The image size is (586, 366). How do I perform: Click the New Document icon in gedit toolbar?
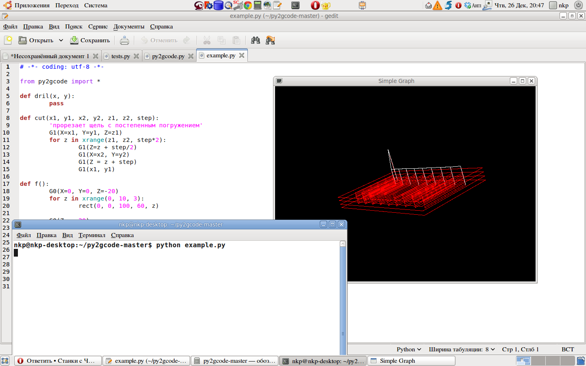tap(9, 40)
